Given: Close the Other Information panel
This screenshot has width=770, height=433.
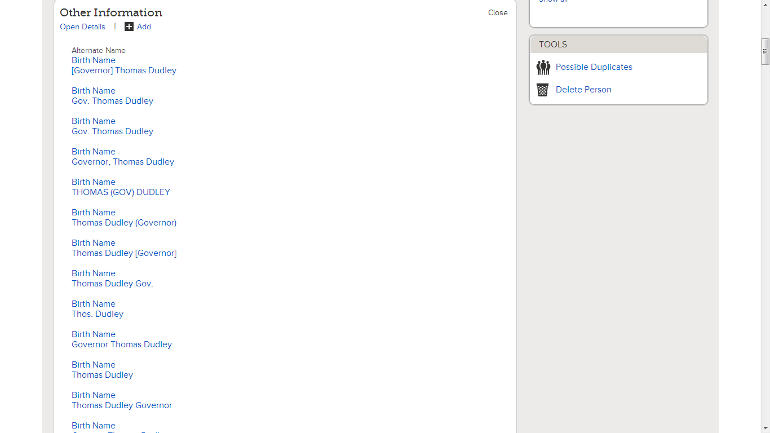Looking at the screenshot, I should (x=497, y=12).
